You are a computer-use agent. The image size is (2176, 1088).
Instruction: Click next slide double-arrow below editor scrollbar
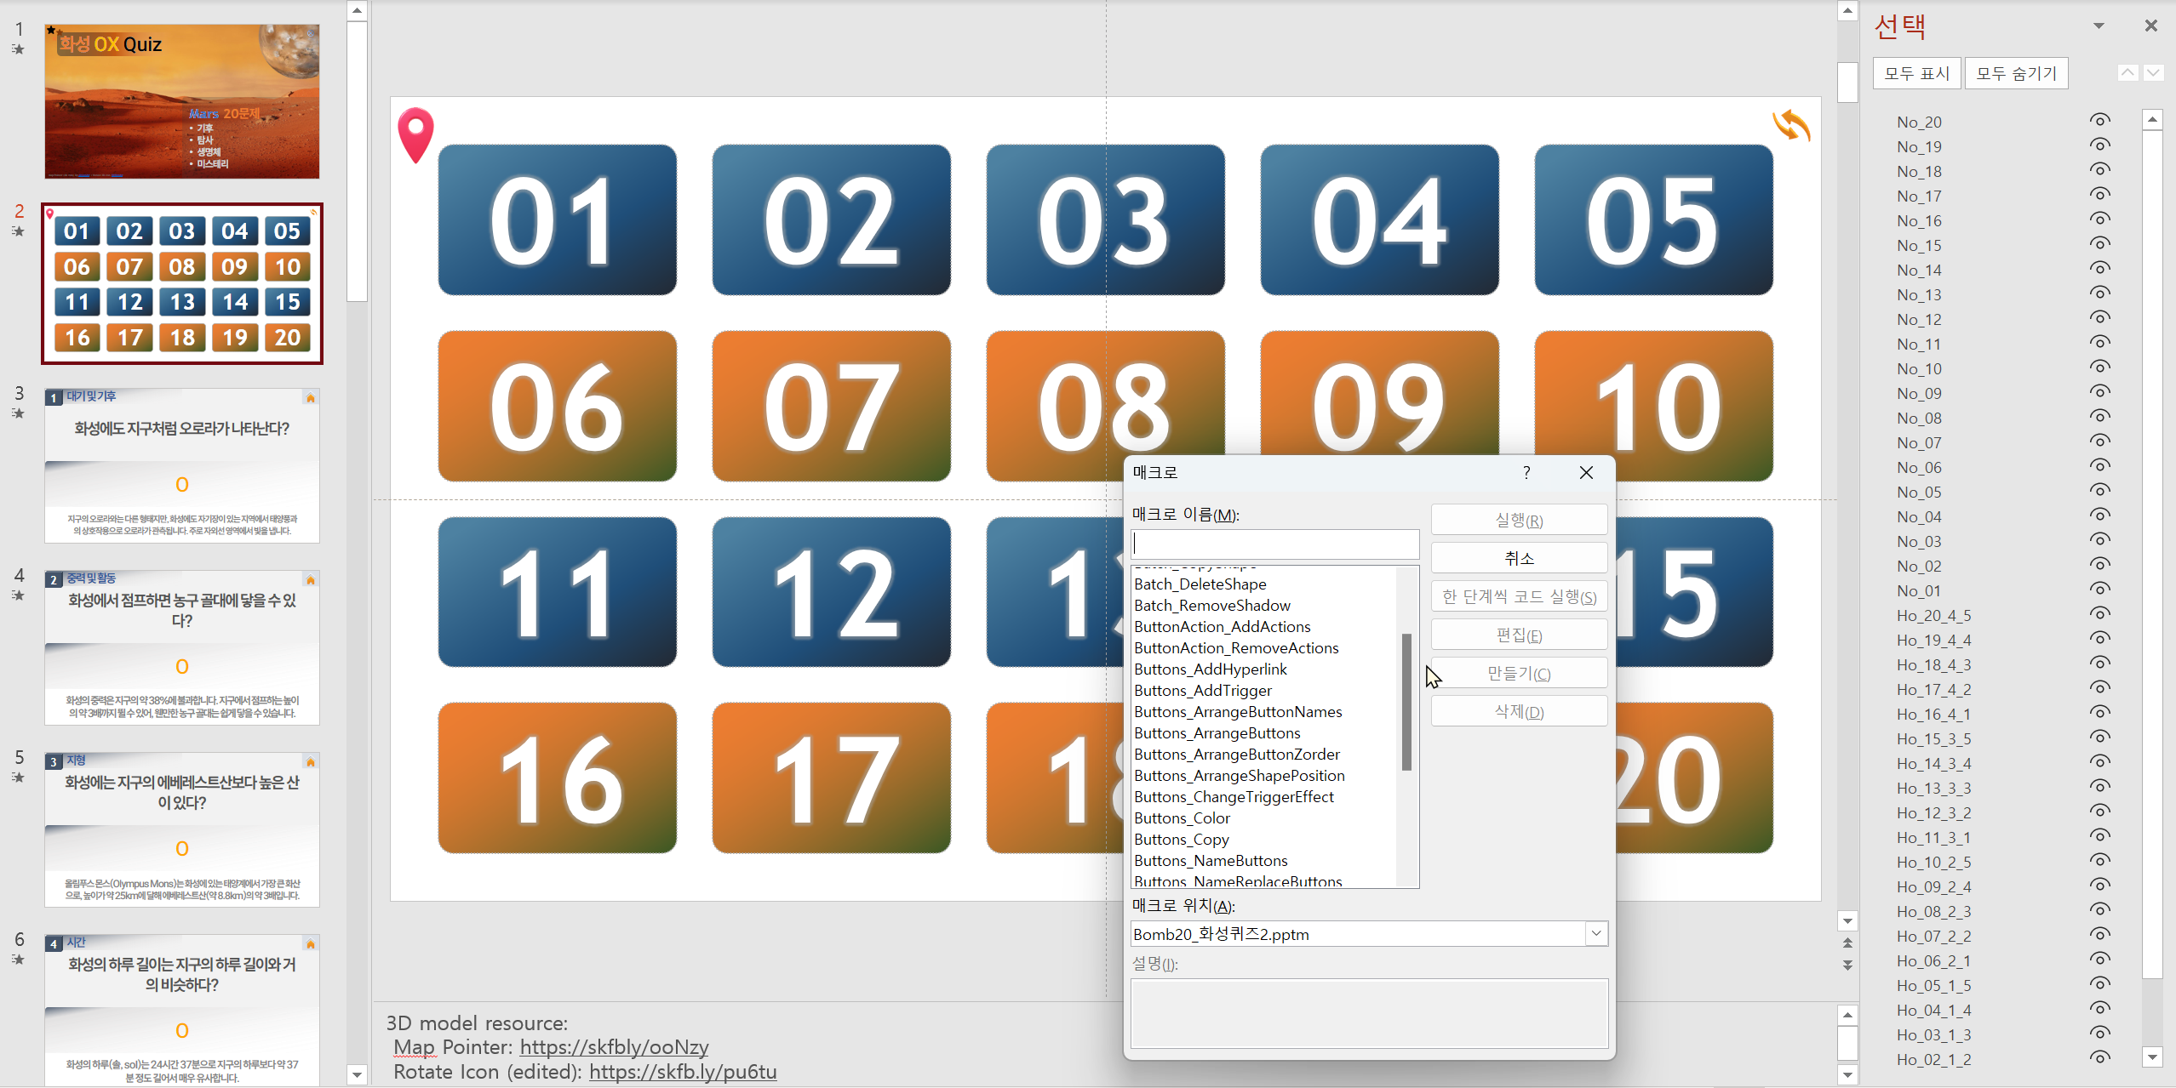1847,966
